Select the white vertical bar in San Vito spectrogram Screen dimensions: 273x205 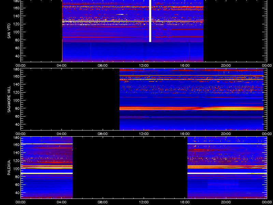(x=150, y=21)
